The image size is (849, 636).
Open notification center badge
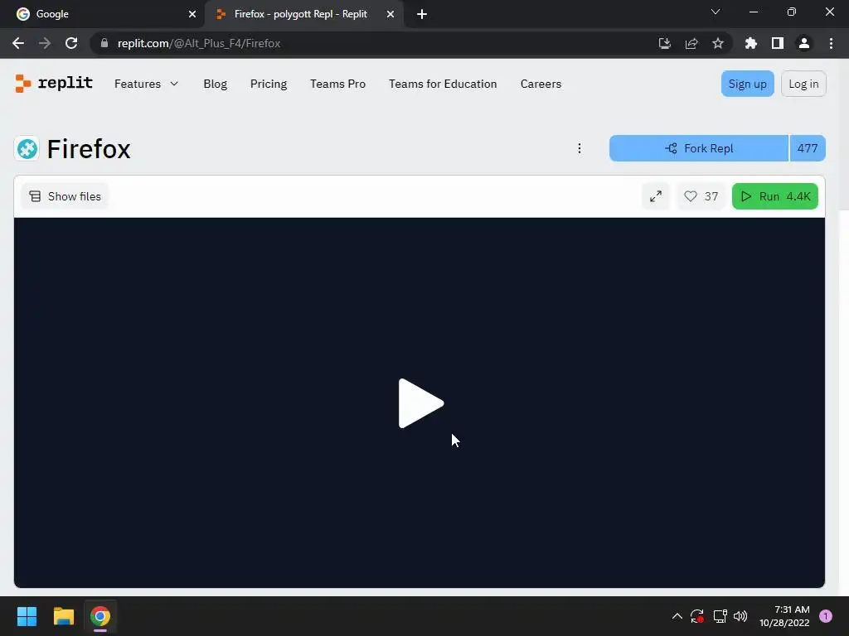click(x=826, y=616)
